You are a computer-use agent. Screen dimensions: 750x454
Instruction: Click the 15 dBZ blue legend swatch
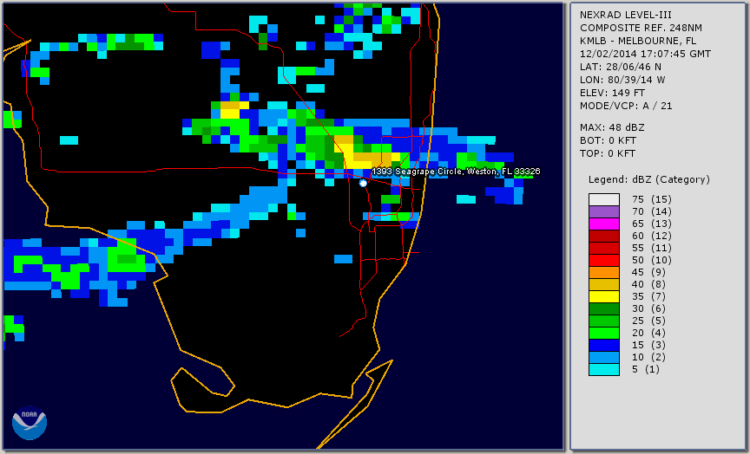click(603, 345)
